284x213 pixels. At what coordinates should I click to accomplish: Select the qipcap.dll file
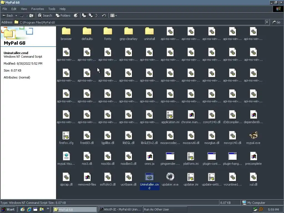66,179
